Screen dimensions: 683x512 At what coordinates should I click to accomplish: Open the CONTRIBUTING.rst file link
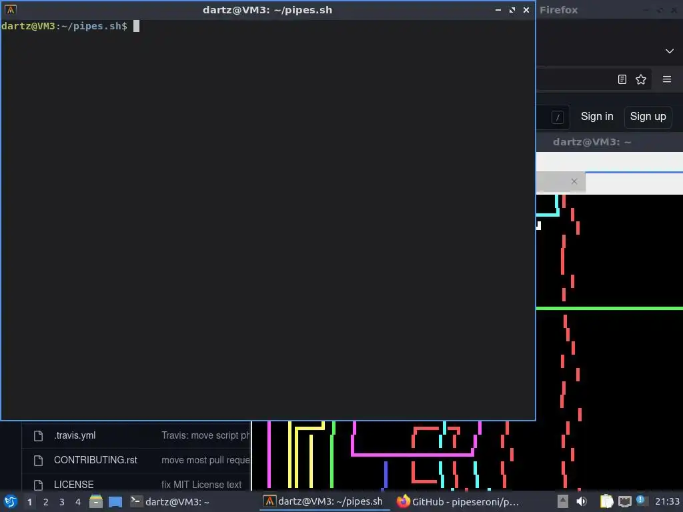coord(95,460)
